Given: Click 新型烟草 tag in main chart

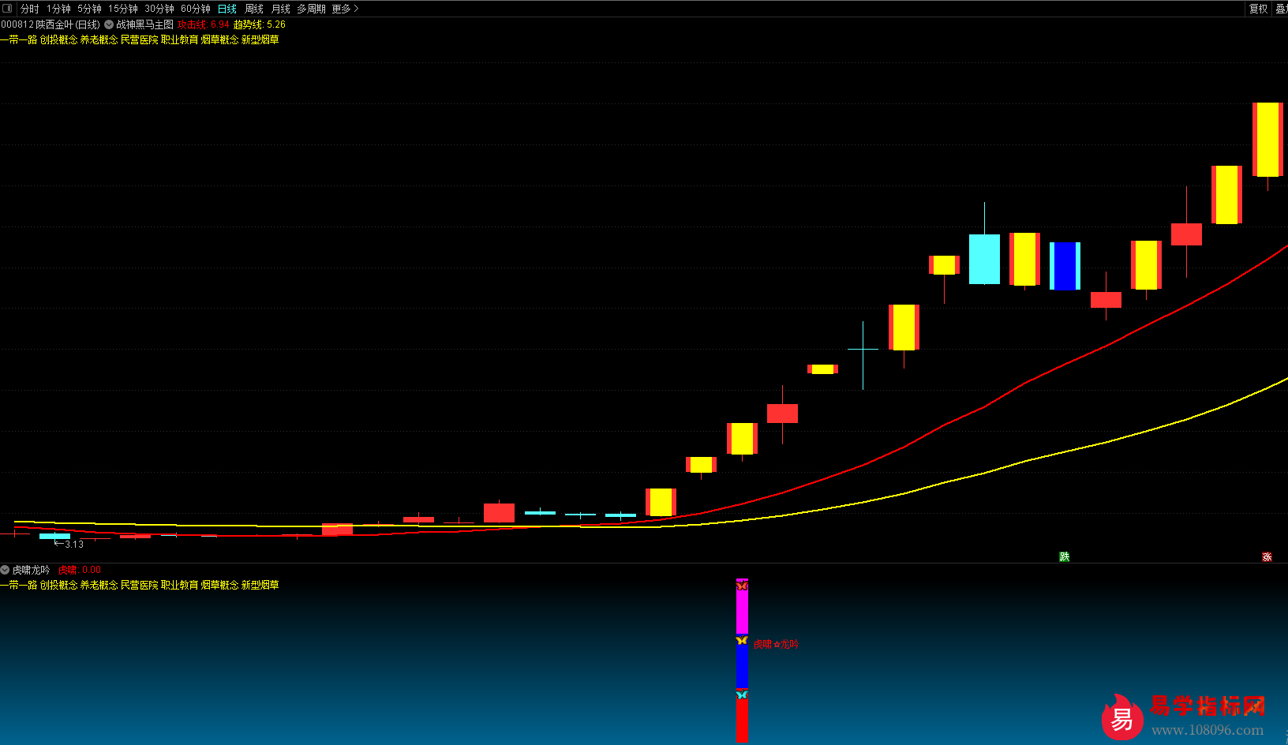Looking at the screenshot, I should tap(260, 39).
